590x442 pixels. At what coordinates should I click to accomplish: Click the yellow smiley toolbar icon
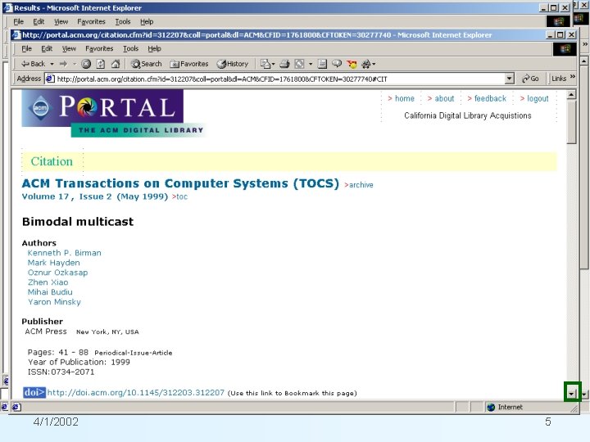tap(352, 65)
